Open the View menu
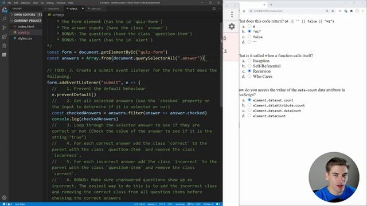The width and height of the screenshot is (367, 206). (x=36, y=3)
